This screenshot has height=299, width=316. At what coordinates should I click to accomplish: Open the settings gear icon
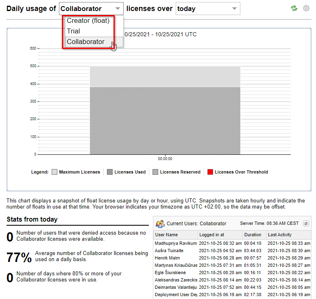pos(306,8)
